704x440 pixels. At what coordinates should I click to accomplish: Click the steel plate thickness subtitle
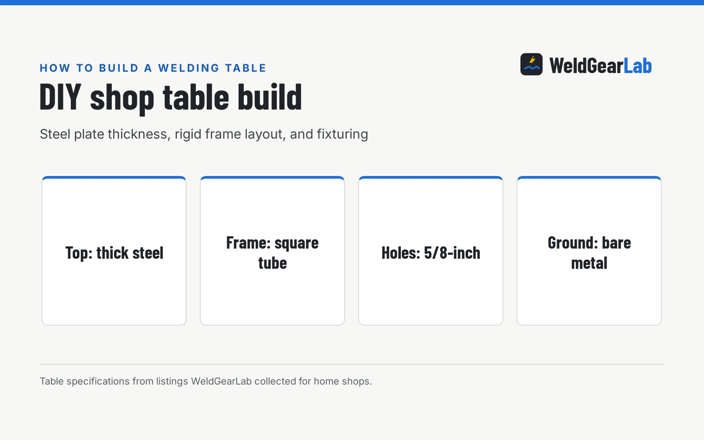coord(204,134)
